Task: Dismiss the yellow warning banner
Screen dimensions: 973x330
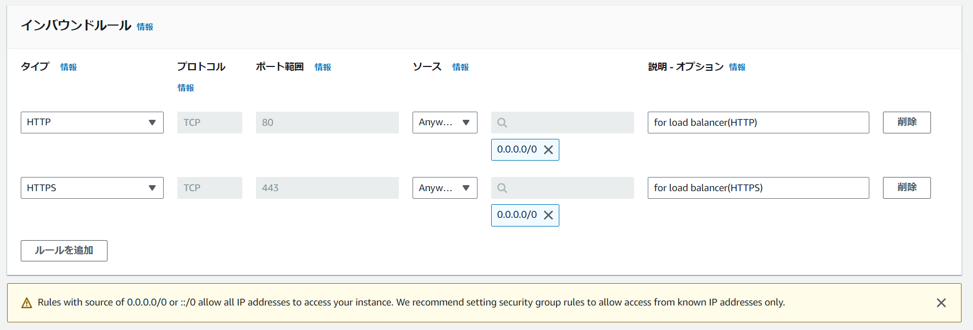Action: click(x=941, y=303)
